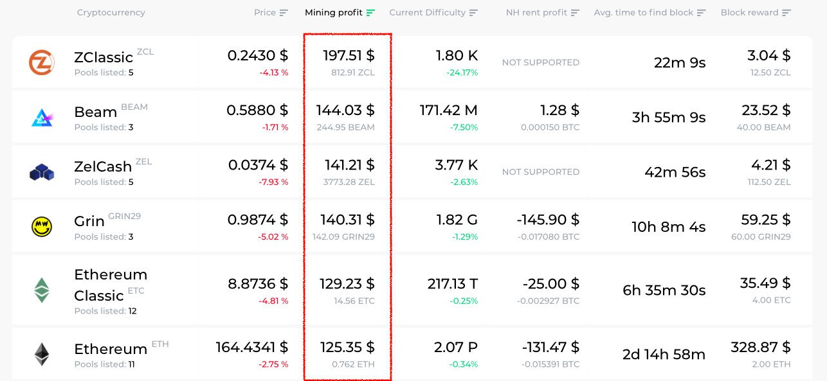Click ZClassic NOT SUPPORTED label
The image size is (827, 381).
click(541, 62)
